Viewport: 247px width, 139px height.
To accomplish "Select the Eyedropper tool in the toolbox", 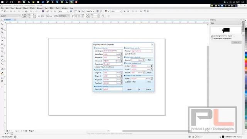I will click(2, 73).
